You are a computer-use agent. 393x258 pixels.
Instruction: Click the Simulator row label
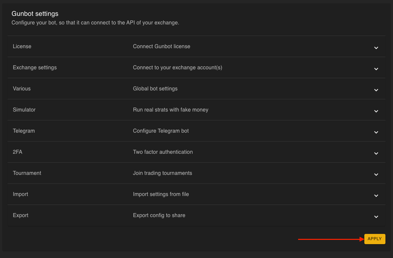point(24,110)
